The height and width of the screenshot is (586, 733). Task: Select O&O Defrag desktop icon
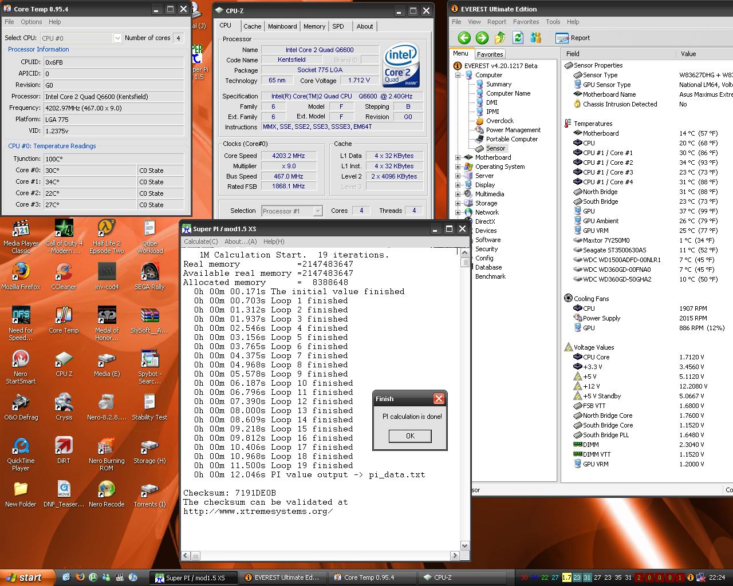pos(21,406)
